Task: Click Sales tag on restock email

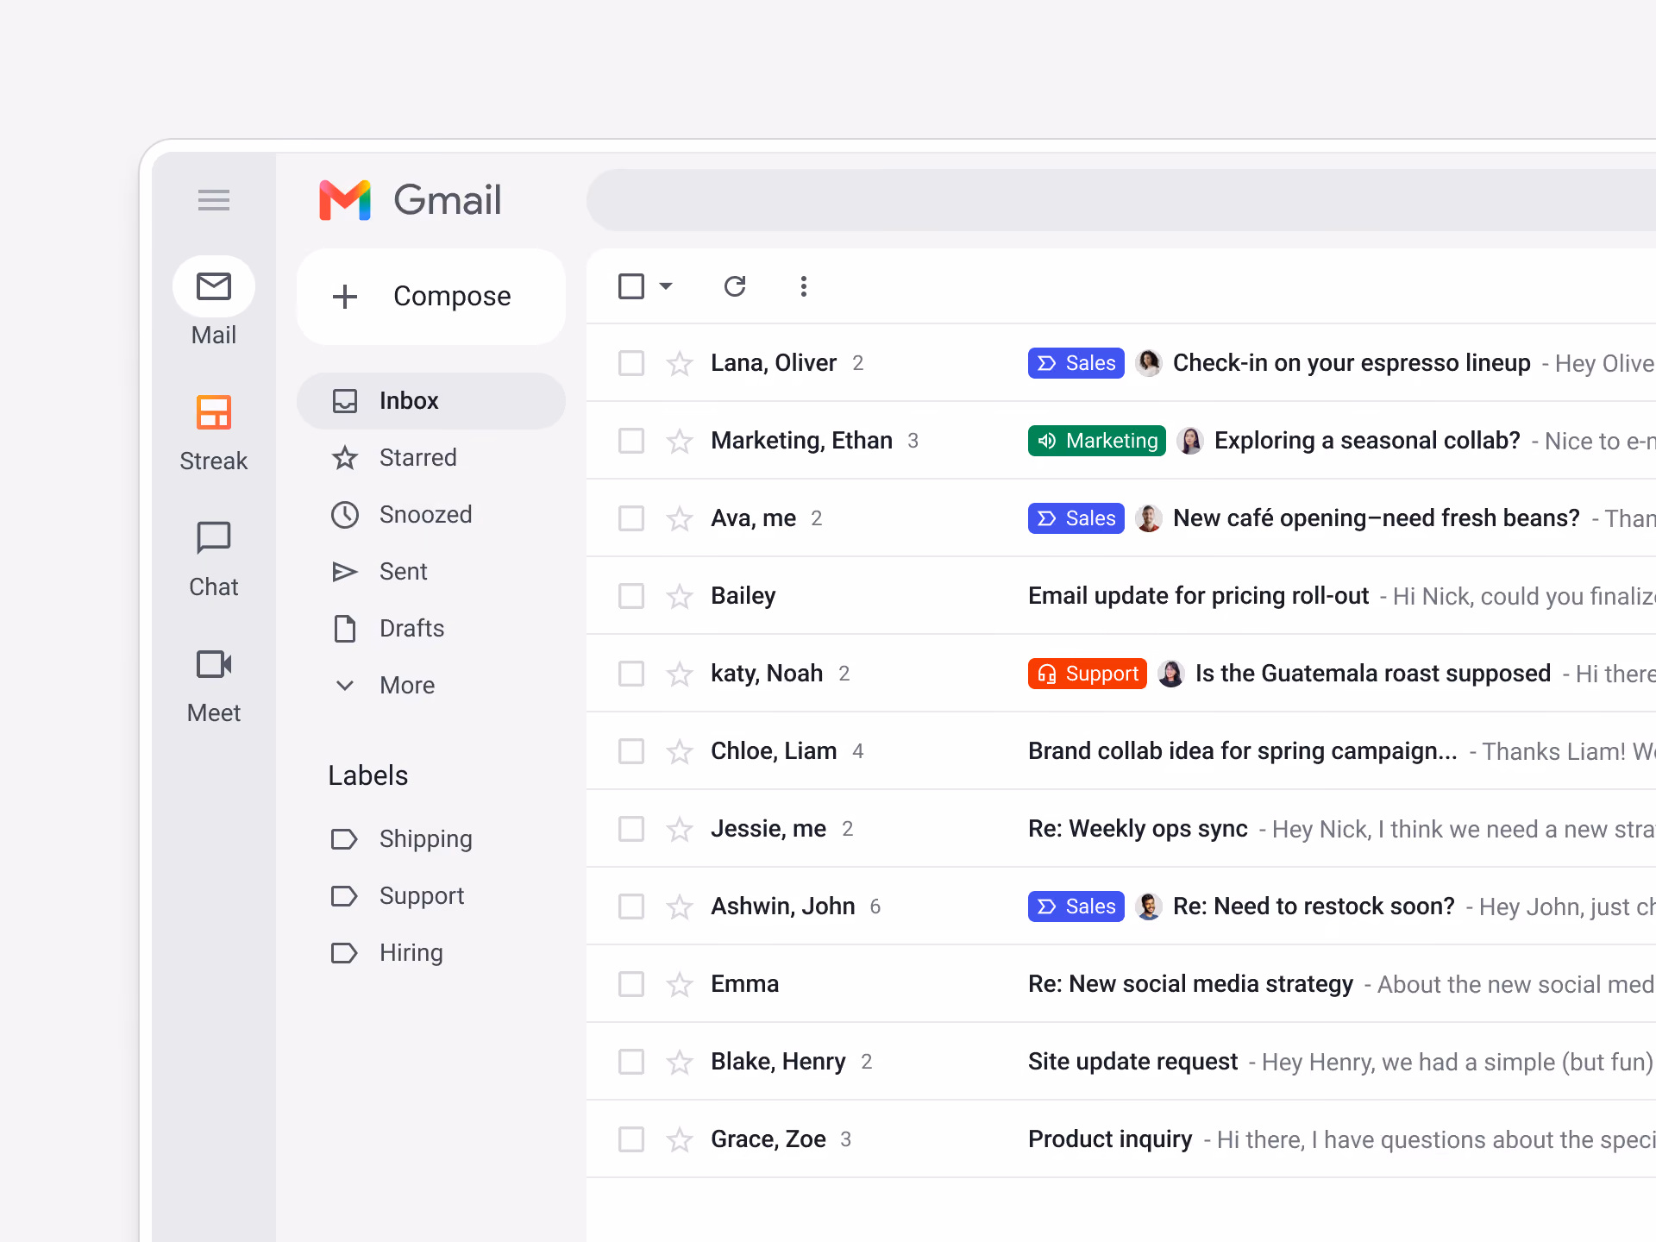Action: click(1076, 906)
